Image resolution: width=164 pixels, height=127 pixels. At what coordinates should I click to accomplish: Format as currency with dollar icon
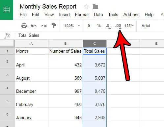[89, 26]
